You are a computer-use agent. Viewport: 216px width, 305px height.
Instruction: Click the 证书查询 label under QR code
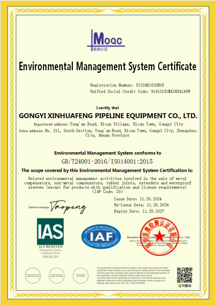point(185,286)
